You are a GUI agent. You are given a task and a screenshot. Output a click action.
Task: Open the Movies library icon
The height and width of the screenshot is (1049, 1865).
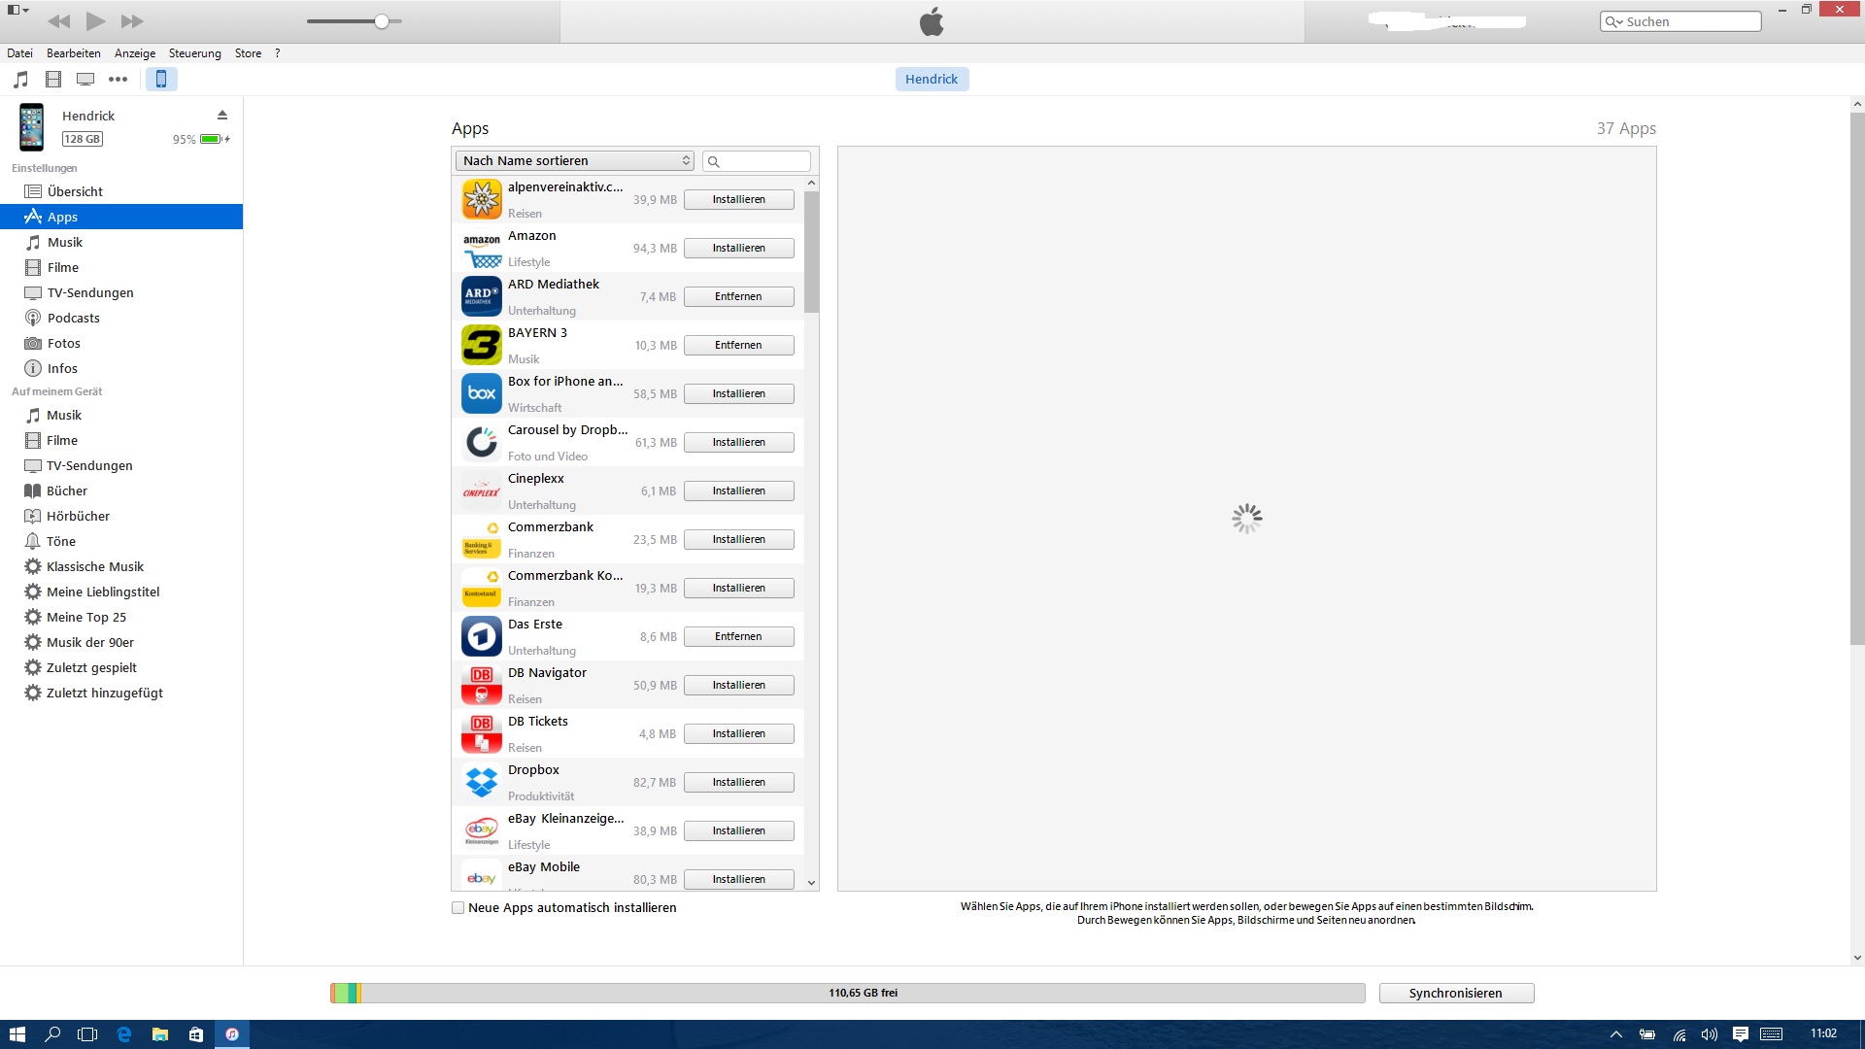(53, 80)
